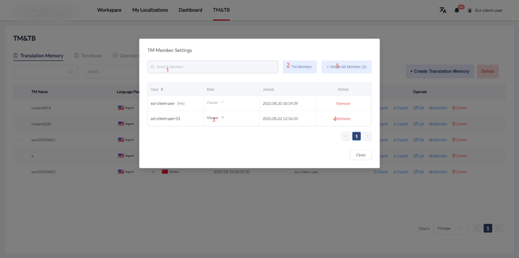The width and height of the screenshot is (519, 258).
Task: Switch to the Termbase tab
Action: [x=88, y=56]
